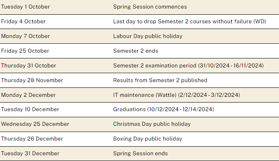Select the 'Spring Session commences' text
The width and height of the screenshot is (279, 161).
point(150,7)
